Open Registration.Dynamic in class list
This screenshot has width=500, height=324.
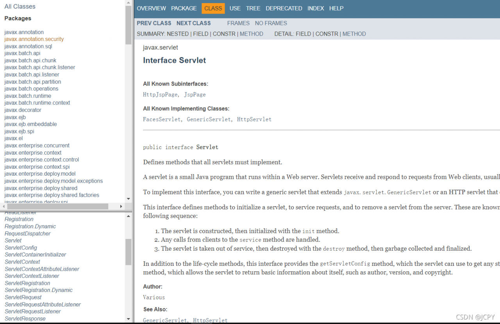pyautogui.click(x=30, y=226)
